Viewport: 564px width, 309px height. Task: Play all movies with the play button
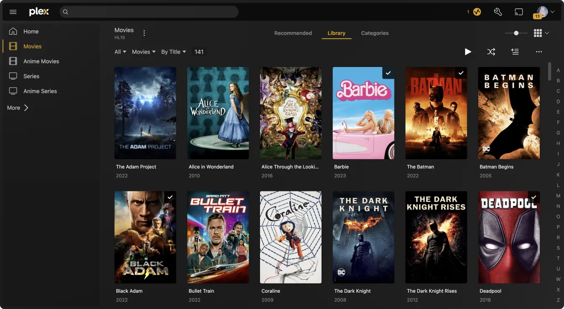point(468,52)
